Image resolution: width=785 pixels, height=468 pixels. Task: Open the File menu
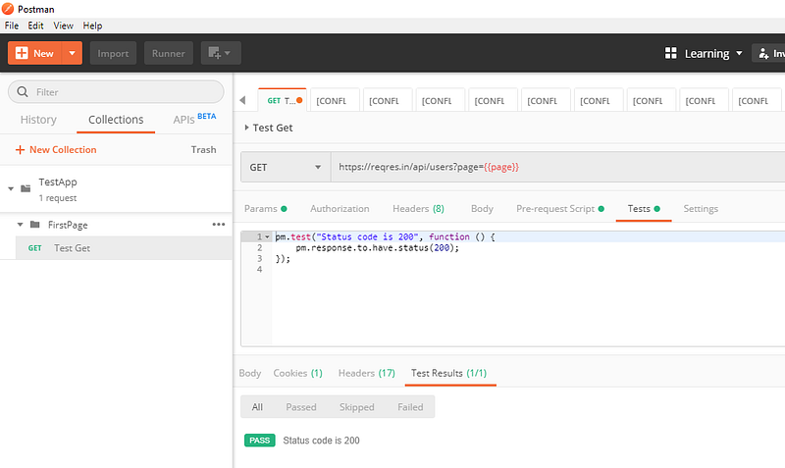(12, 26)
